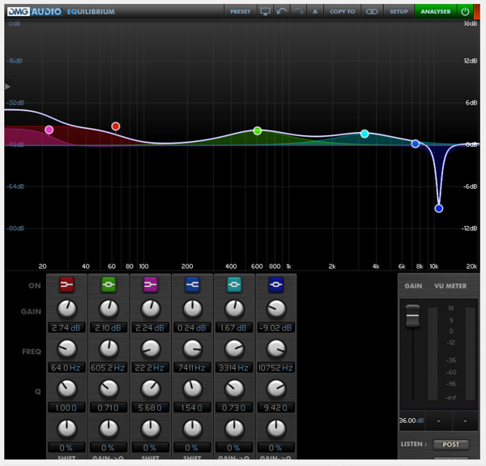Click frequency knob above 64.0 Hz
This screenshot has width=486, height=466.
click(66, 348)
